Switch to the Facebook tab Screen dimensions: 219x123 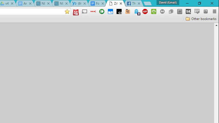[132, 4]
